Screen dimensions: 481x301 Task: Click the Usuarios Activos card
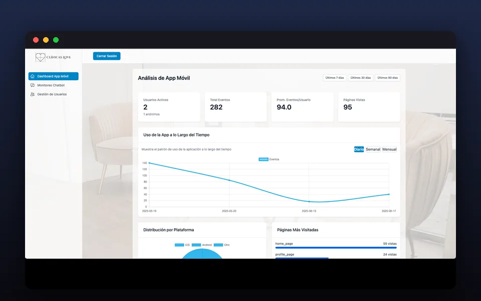click(169, 107)
